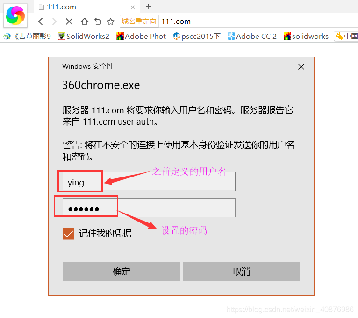Viewport: 358px width, 318px height.
Task: Close the 111.com tab
Action: [x=133, y=7]
